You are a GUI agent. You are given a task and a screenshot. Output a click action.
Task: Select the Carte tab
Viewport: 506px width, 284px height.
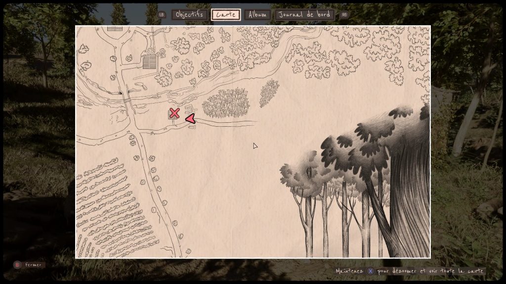click(226, 14)
